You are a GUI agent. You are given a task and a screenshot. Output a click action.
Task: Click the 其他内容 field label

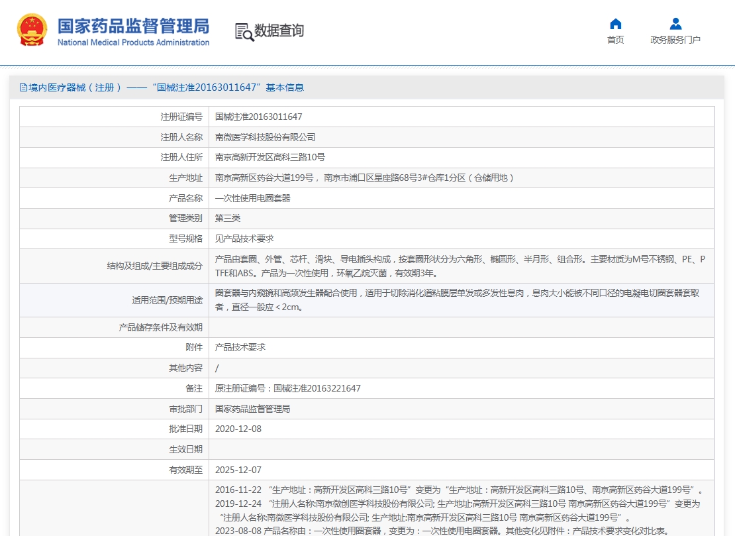click(185, 368)
